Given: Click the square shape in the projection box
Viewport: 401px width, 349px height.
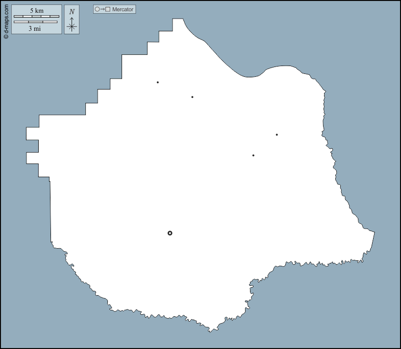Looking at the screenshot, I should tap(108, 9).
